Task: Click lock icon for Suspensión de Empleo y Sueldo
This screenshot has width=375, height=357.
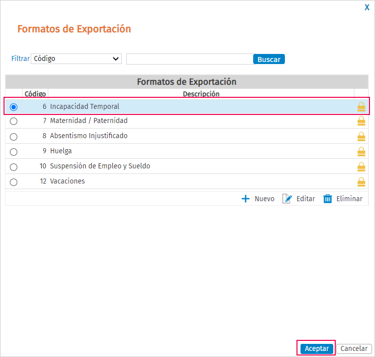Action: pyautogui.click(x=361, y=167)
